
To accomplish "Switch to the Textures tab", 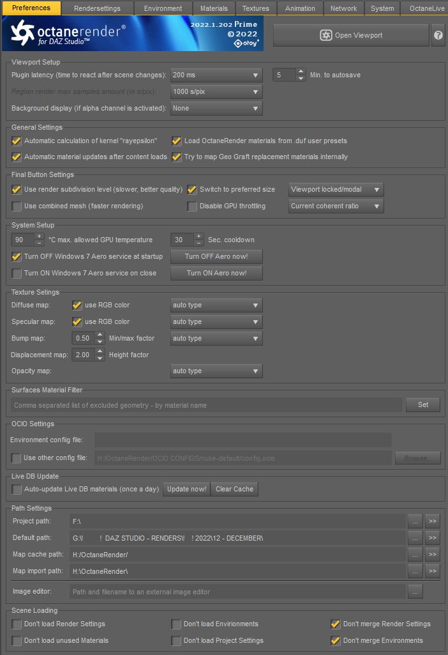I will 256,8.
